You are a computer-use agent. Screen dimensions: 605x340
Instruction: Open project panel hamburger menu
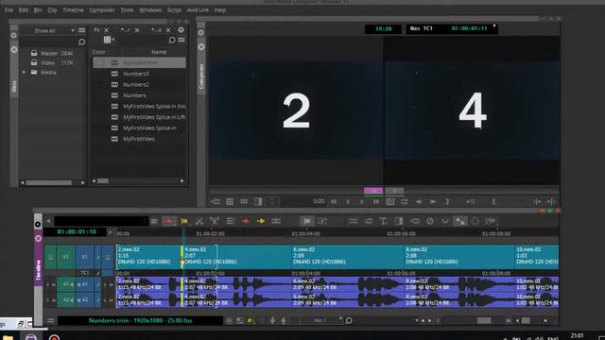[82, 30]
